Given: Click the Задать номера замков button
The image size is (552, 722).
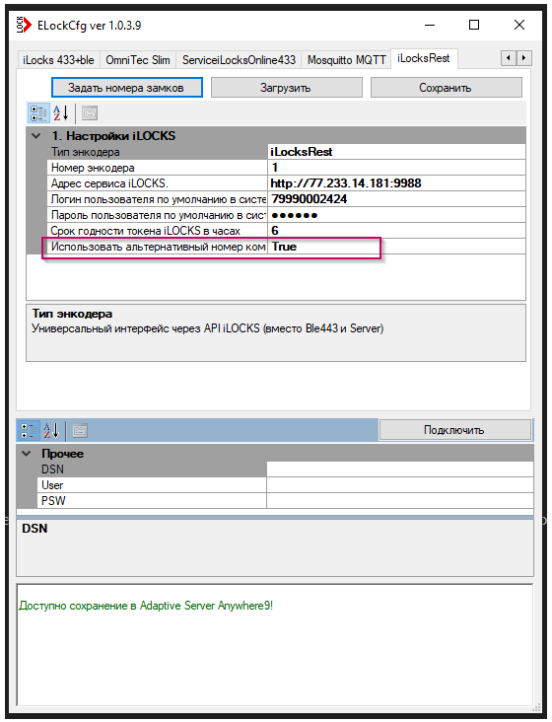Looking at the screenshot, I should click(x=127, y=88).
